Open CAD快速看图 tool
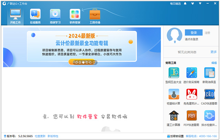220x140 pixels. (x=209, y=97)
